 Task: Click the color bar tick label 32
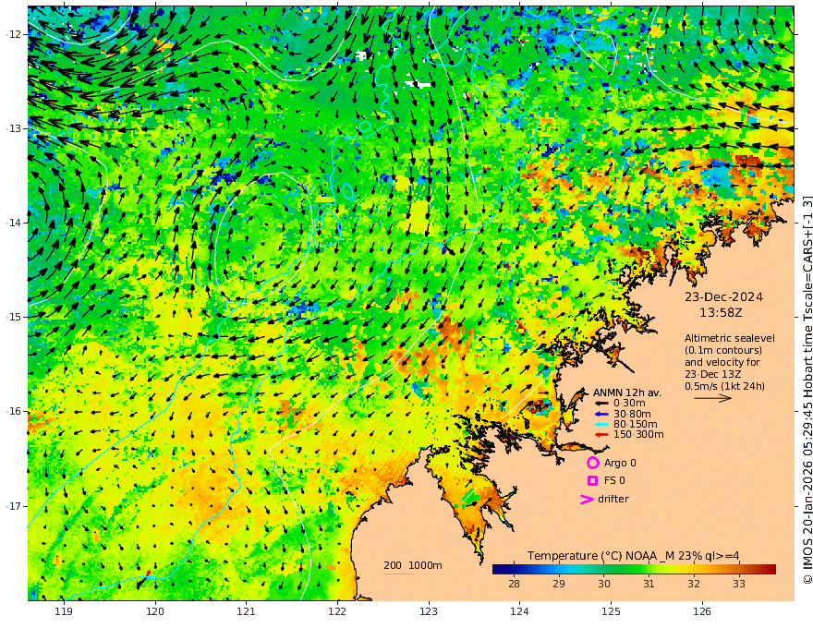694,584
